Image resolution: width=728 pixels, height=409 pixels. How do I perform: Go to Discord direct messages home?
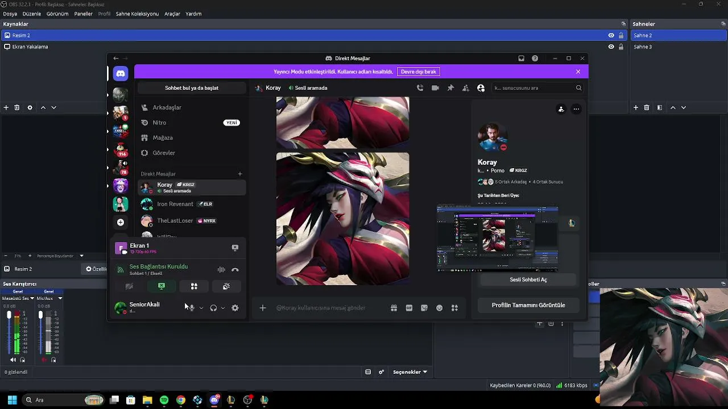coord(121,73)
